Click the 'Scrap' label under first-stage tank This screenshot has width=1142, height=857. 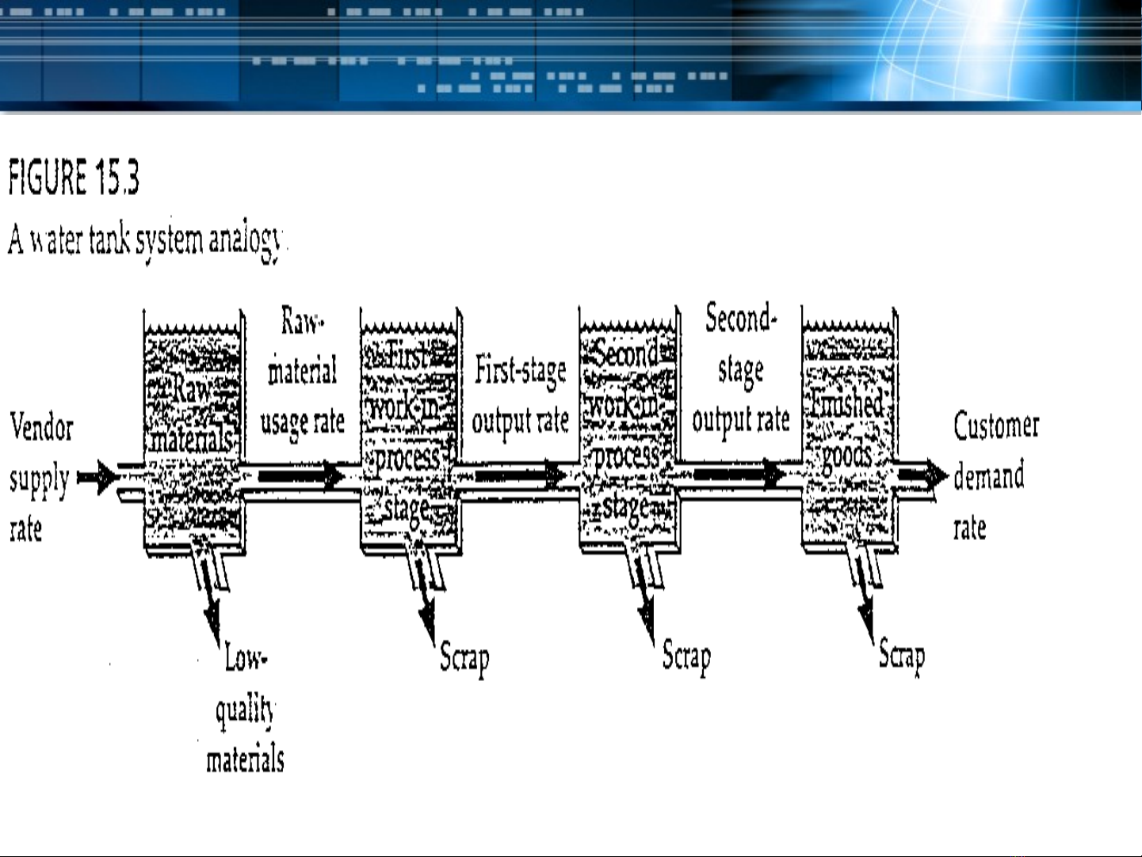tap(464, 659)
